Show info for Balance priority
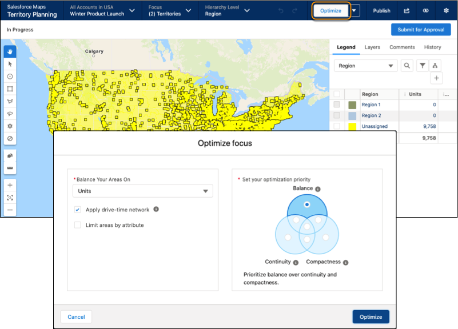Viewport: 458px width, 329px height. click(318, 189)
